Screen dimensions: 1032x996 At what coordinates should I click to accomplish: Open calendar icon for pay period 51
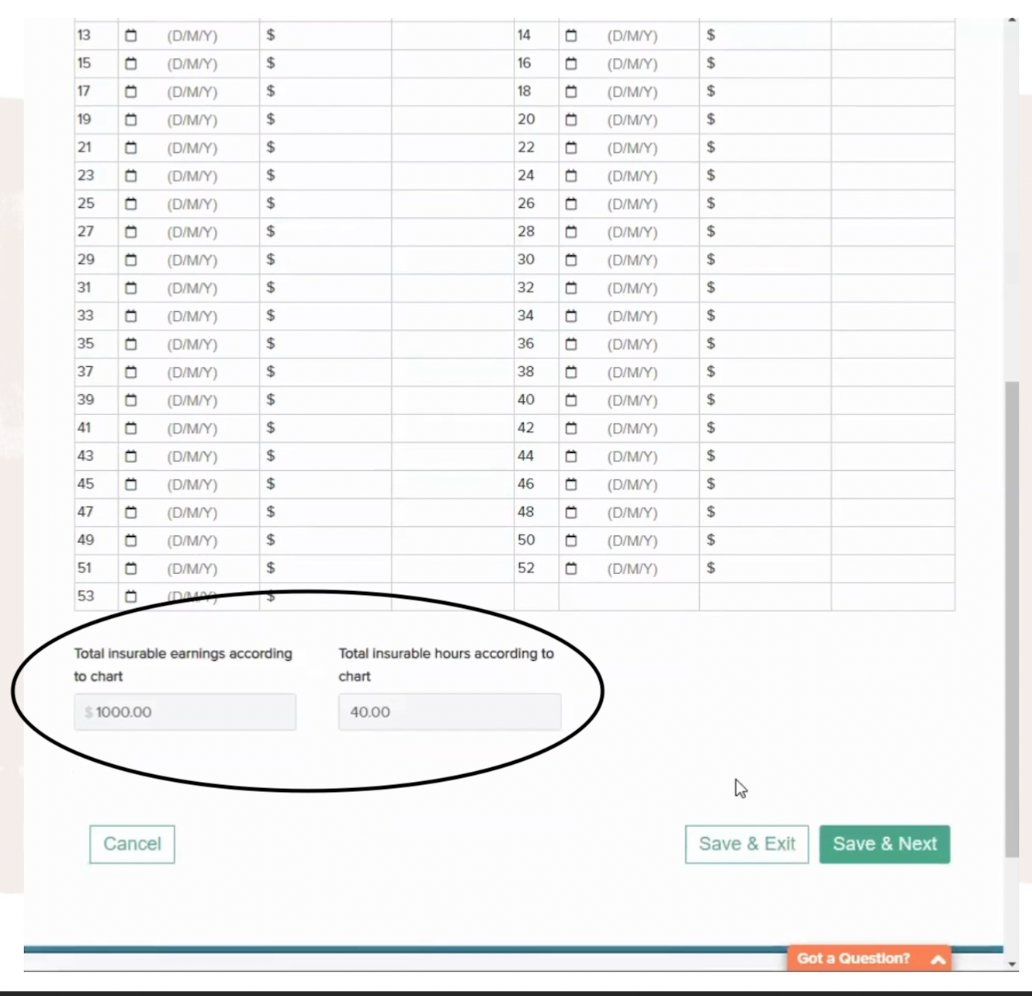click(130, 569)
